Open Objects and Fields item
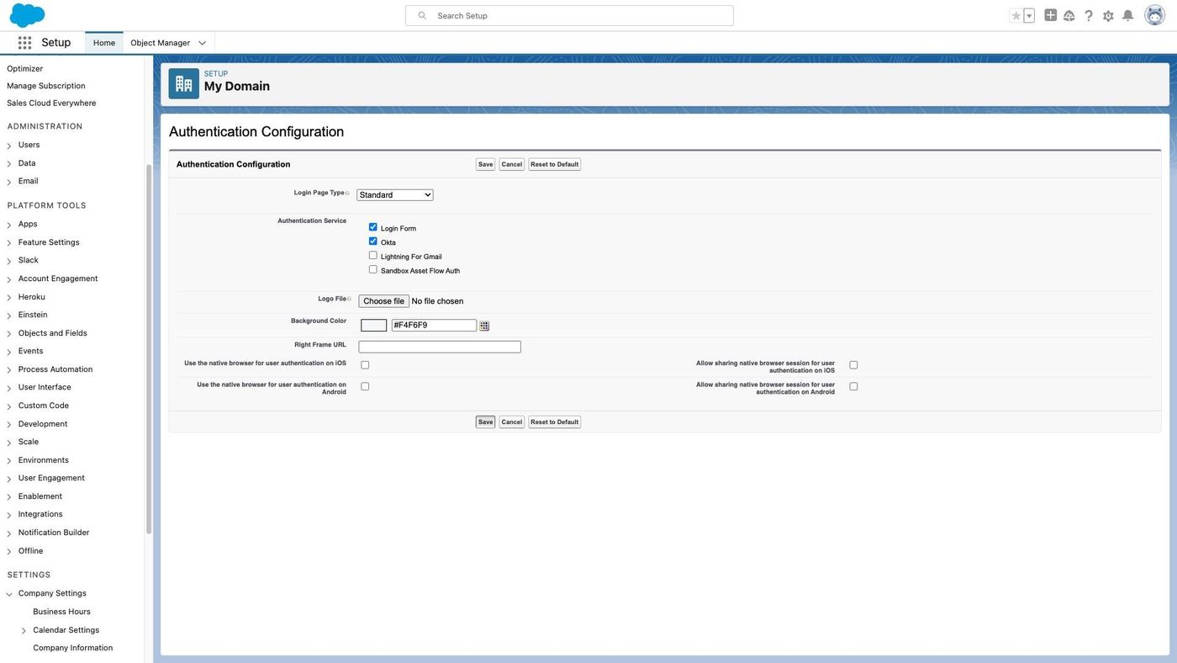The height and width of the screenshot is (663, 1177). [x=53, y=333]
